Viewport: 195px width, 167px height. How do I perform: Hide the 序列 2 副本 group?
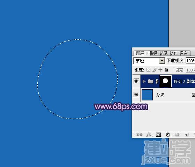(x=136, y=81)
